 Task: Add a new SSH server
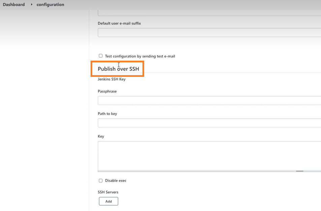[108, 201]
